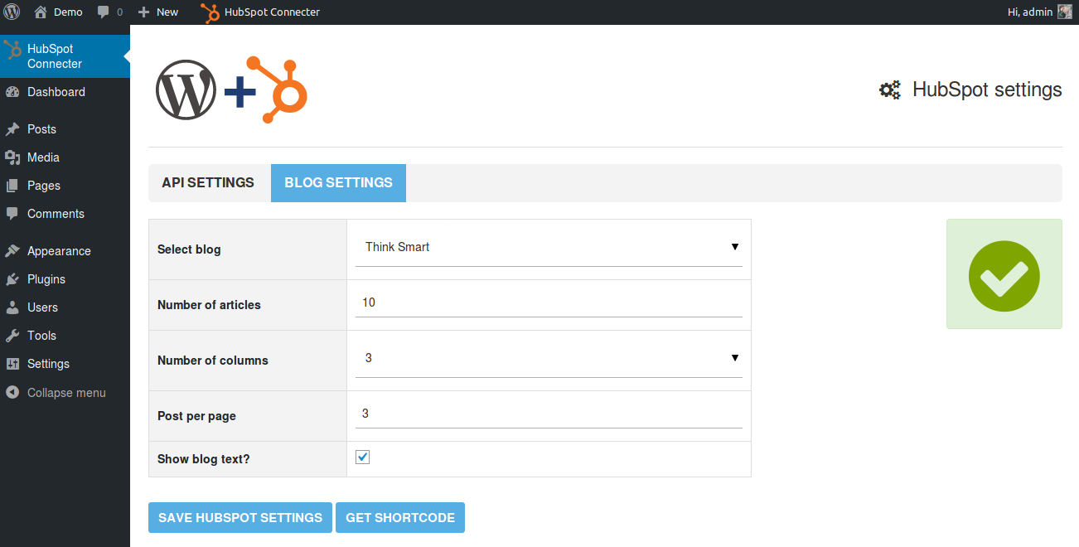This screenshot has height=547, width=1079.
Task: Click New in the admin bar
Action: 167,12
